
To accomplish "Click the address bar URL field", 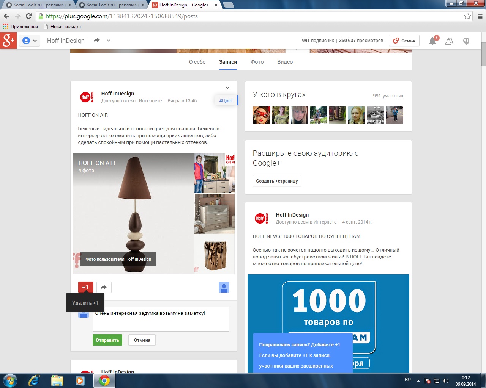I will click(x=254, y=16).
